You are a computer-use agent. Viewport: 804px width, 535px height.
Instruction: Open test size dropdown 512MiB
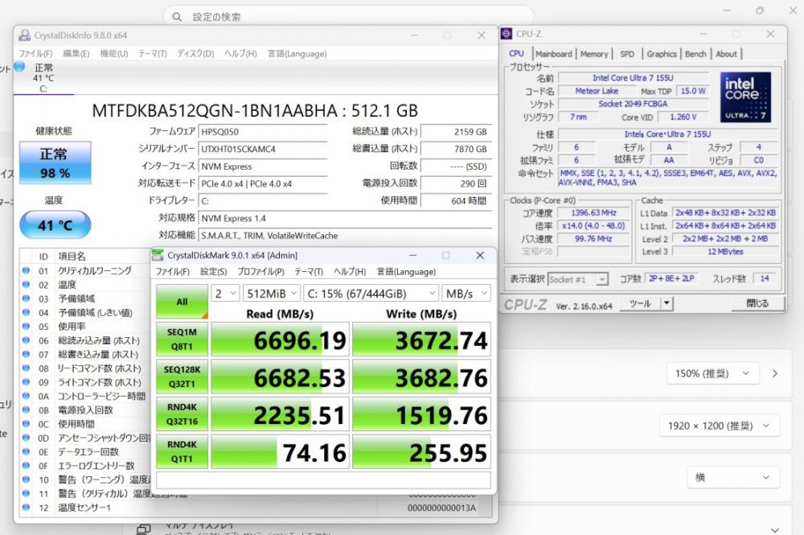click(271, 294)
